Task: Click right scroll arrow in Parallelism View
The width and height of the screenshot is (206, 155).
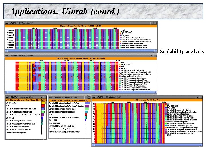Action: [x=201, y=145]
